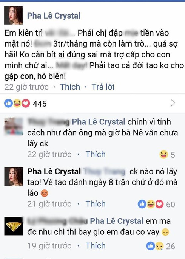
Task: Click the laughing reaction showing 5
Action: 163,154
